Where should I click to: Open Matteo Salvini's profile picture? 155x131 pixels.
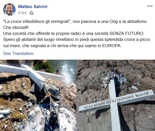(x=9, y=10)
